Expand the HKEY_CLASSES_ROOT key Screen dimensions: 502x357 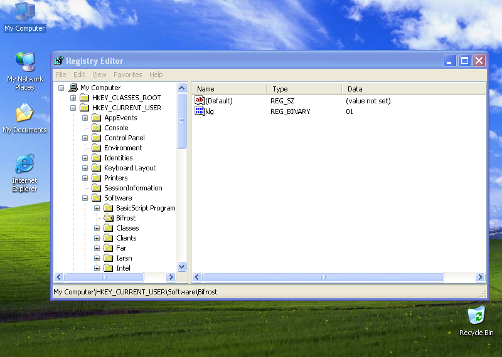pyautogui.click(x=73, y=98)
